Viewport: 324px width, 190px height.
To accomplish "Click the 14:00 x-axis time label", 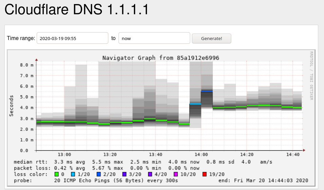I will click(x=201, y=154).
